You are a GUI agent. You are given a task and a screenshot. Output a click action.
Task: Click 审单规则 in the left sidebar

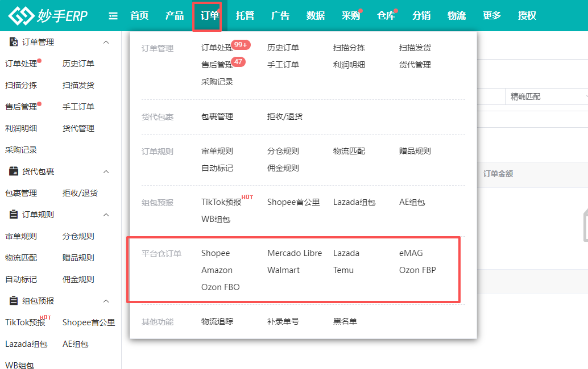pyautogui.click(x=21, y=236)
